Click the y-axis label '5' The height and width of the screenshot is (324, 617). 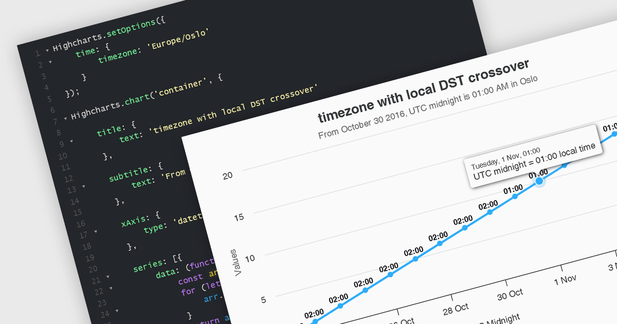(264, 300)
